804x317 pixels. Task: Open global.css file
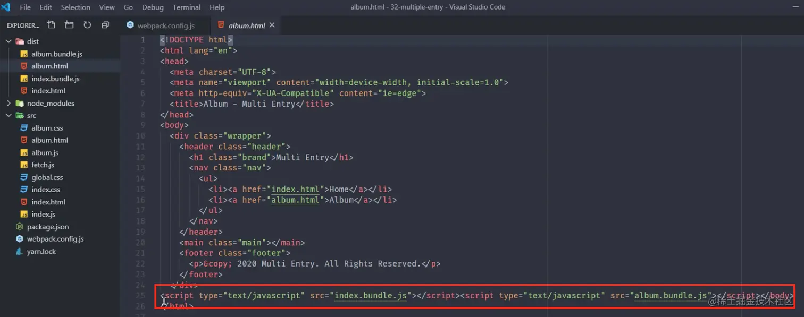pos(47,177)
